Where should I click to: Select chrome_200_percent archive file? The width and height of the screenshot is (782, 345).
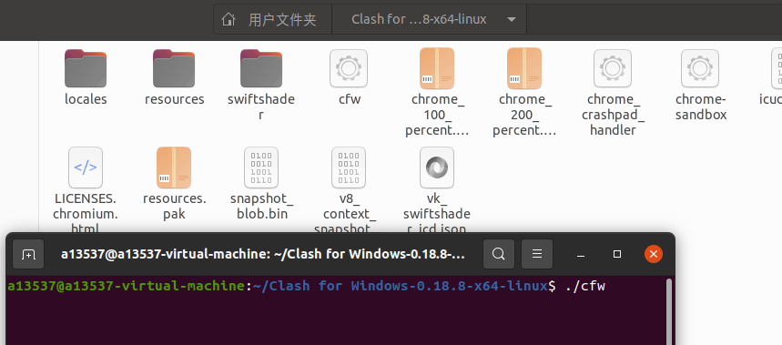(524, 68)
